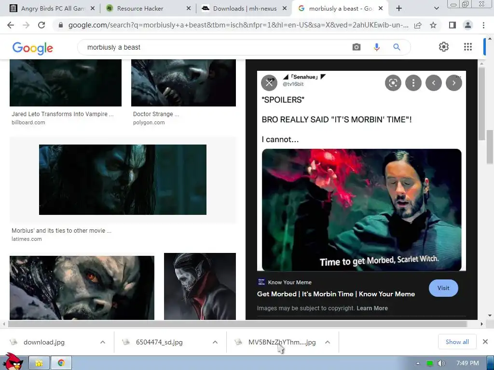Click the browser forward arrow
494x370 pixels.
pos(26,25)
